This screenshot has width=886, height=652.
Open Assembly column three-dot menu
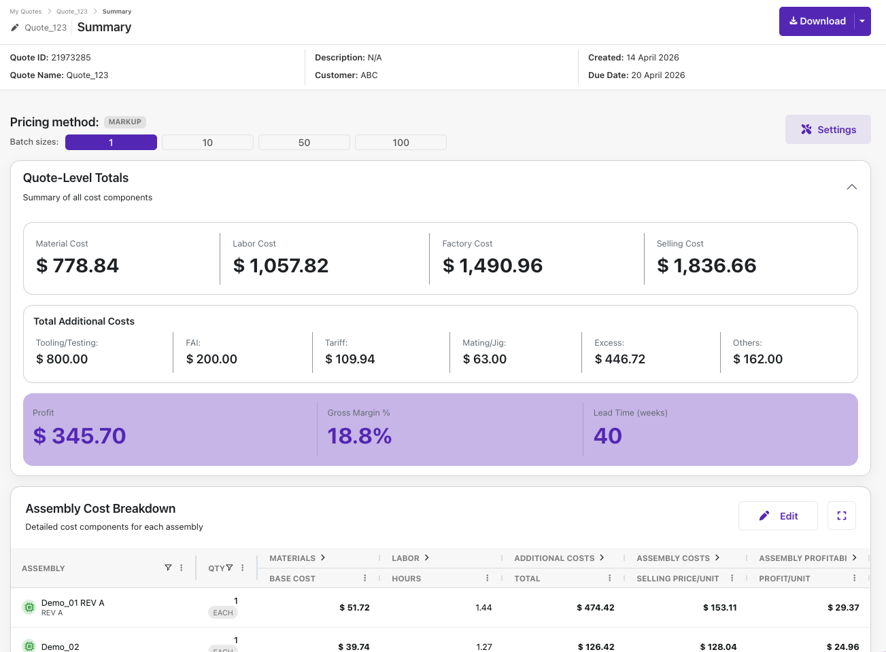182,568
